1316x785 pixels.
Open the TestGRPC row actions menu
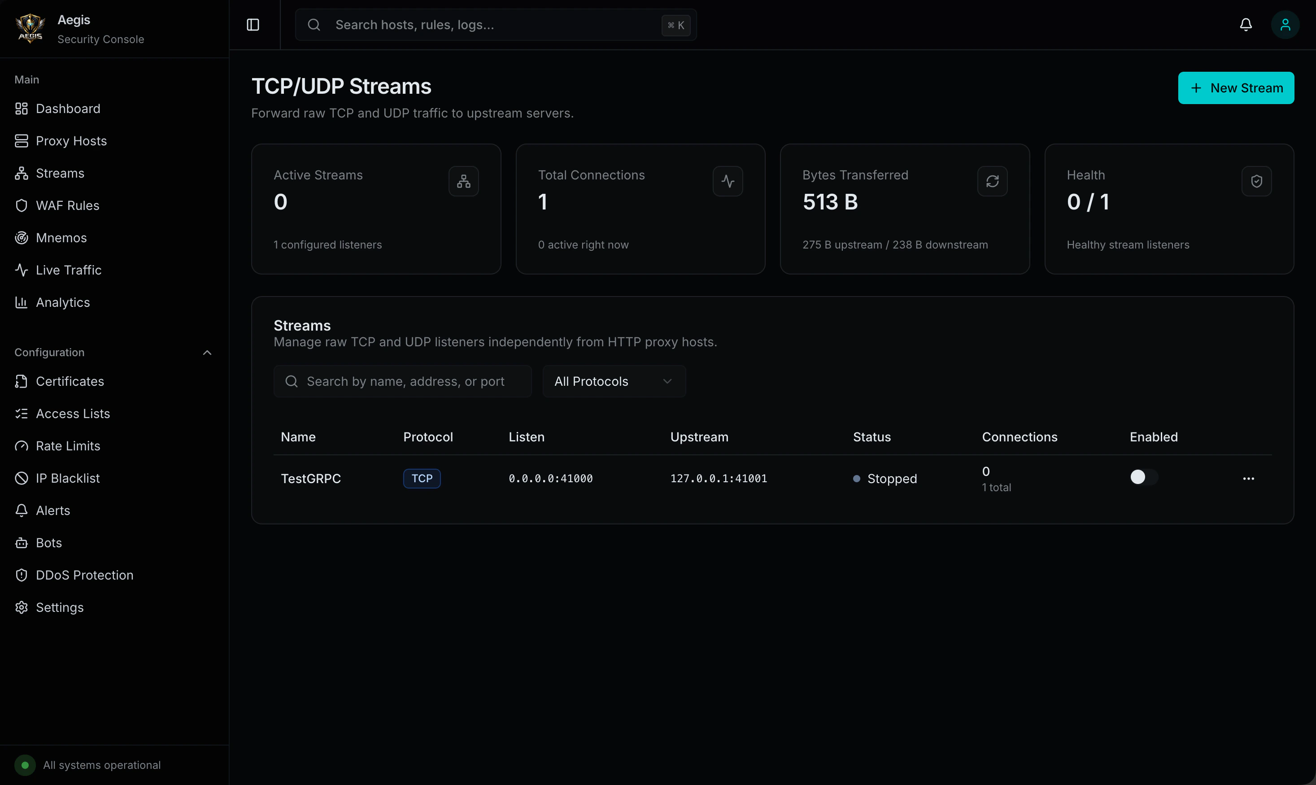click(1248, 479)
